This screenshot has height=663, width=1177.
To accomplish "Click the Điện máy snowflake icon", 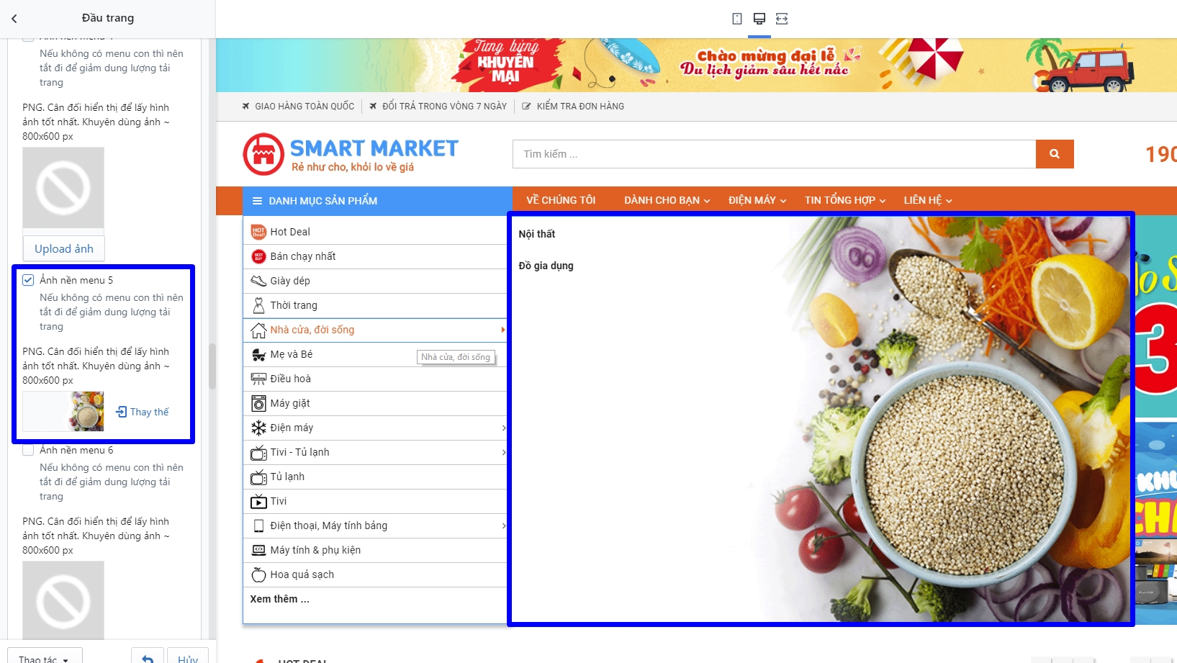I will (258, 428).
